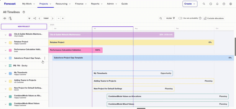Expand the Retainer Project row
This screenshot has width=236, height=109.
coord(6,42)
